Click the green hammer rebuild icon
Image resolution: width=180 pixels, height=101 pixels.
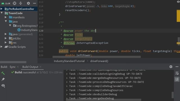pyautogui.click(x=3, y=73)
